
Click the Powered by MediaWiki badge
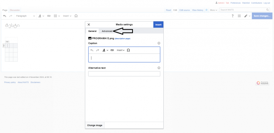[262, 83]
